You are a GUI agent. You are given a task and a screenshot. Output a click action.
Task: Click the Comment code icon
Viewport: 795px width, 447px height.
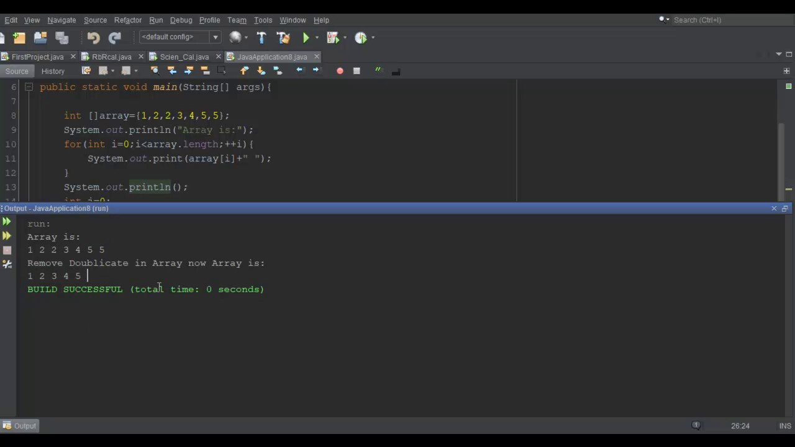pyautogui.click(x=378, y=71)
